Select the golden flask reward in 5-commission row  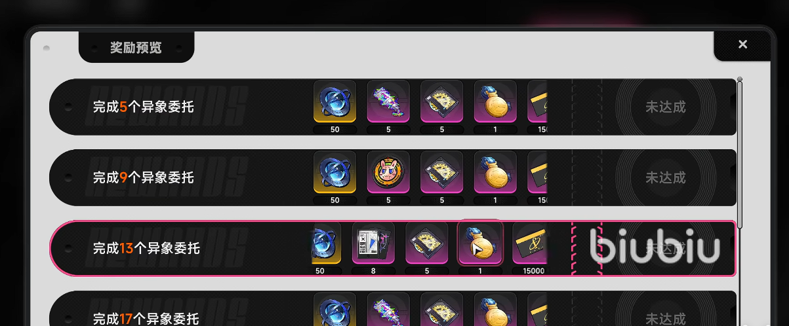(495, 101)
